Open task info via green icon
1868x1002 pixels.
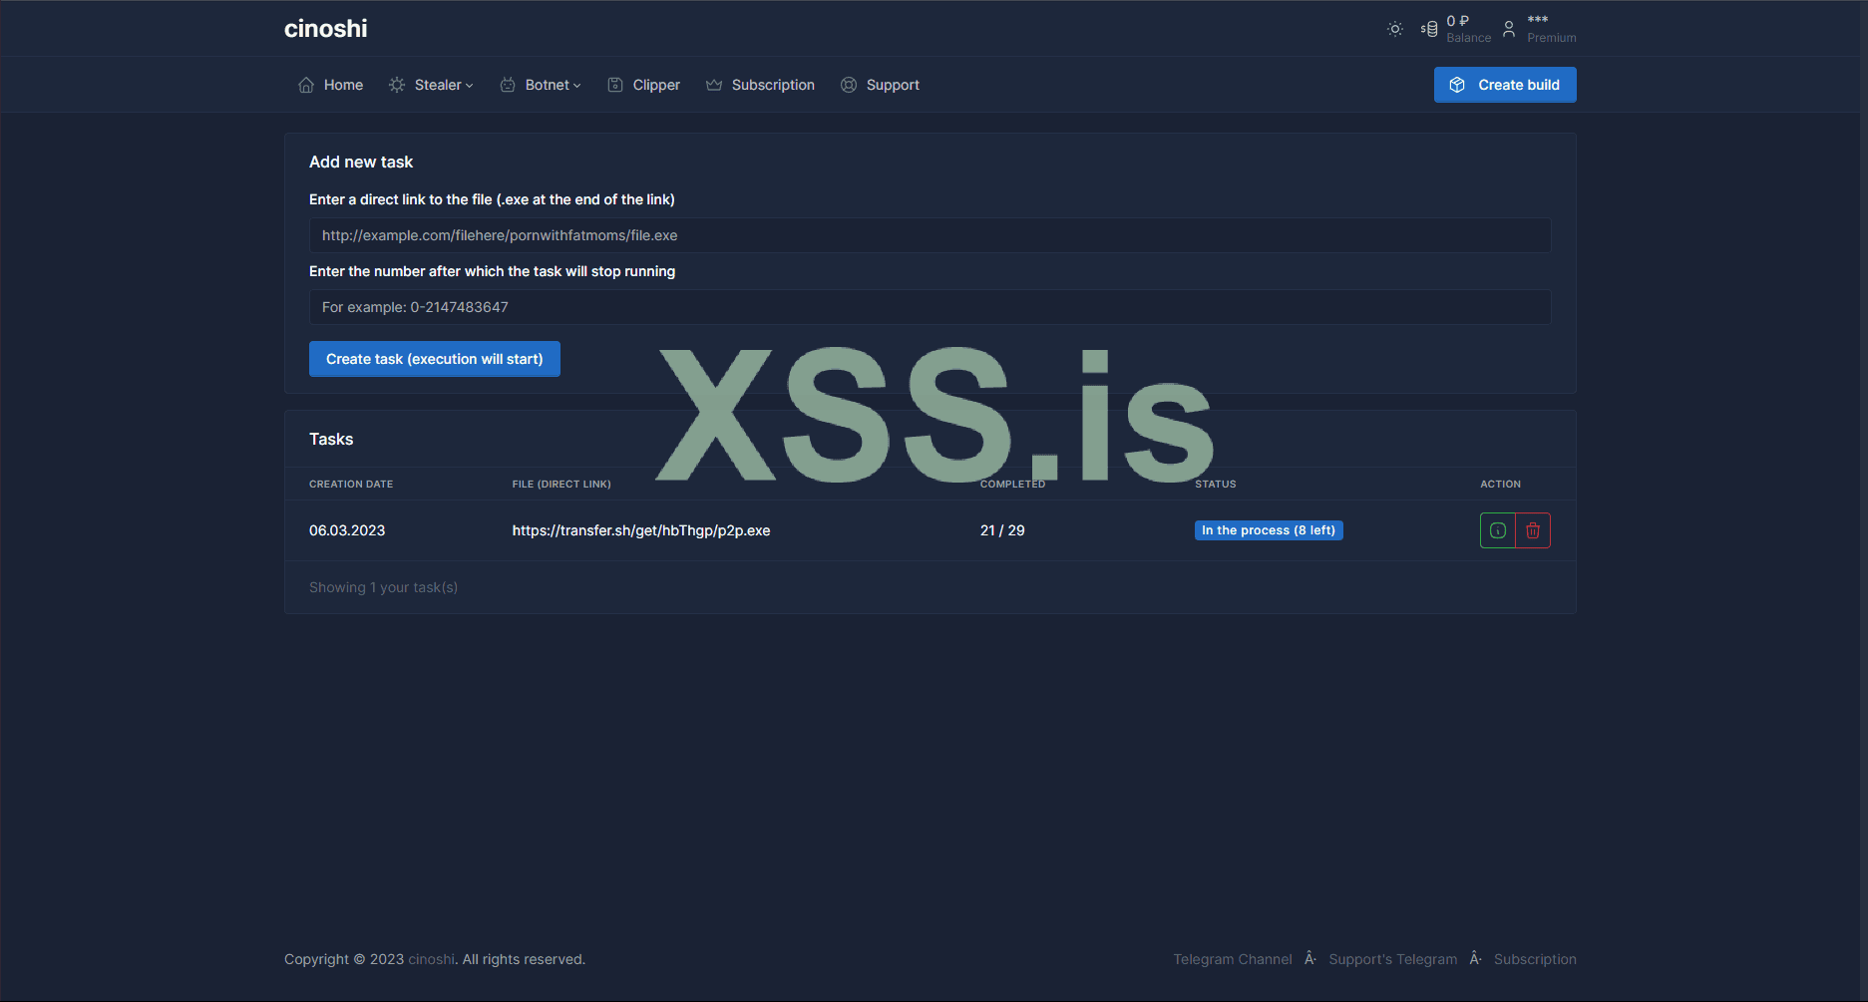1498,530
